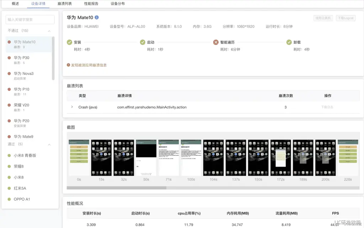This screenshot has height=228, width=364.
Task: Click the 启动 success check icon
Action: 143,42
